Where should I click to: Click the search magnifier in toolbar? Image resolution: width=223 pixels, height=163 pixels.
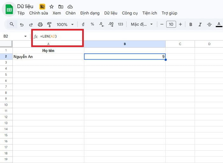pyautogui.click(x=12, y=24)
